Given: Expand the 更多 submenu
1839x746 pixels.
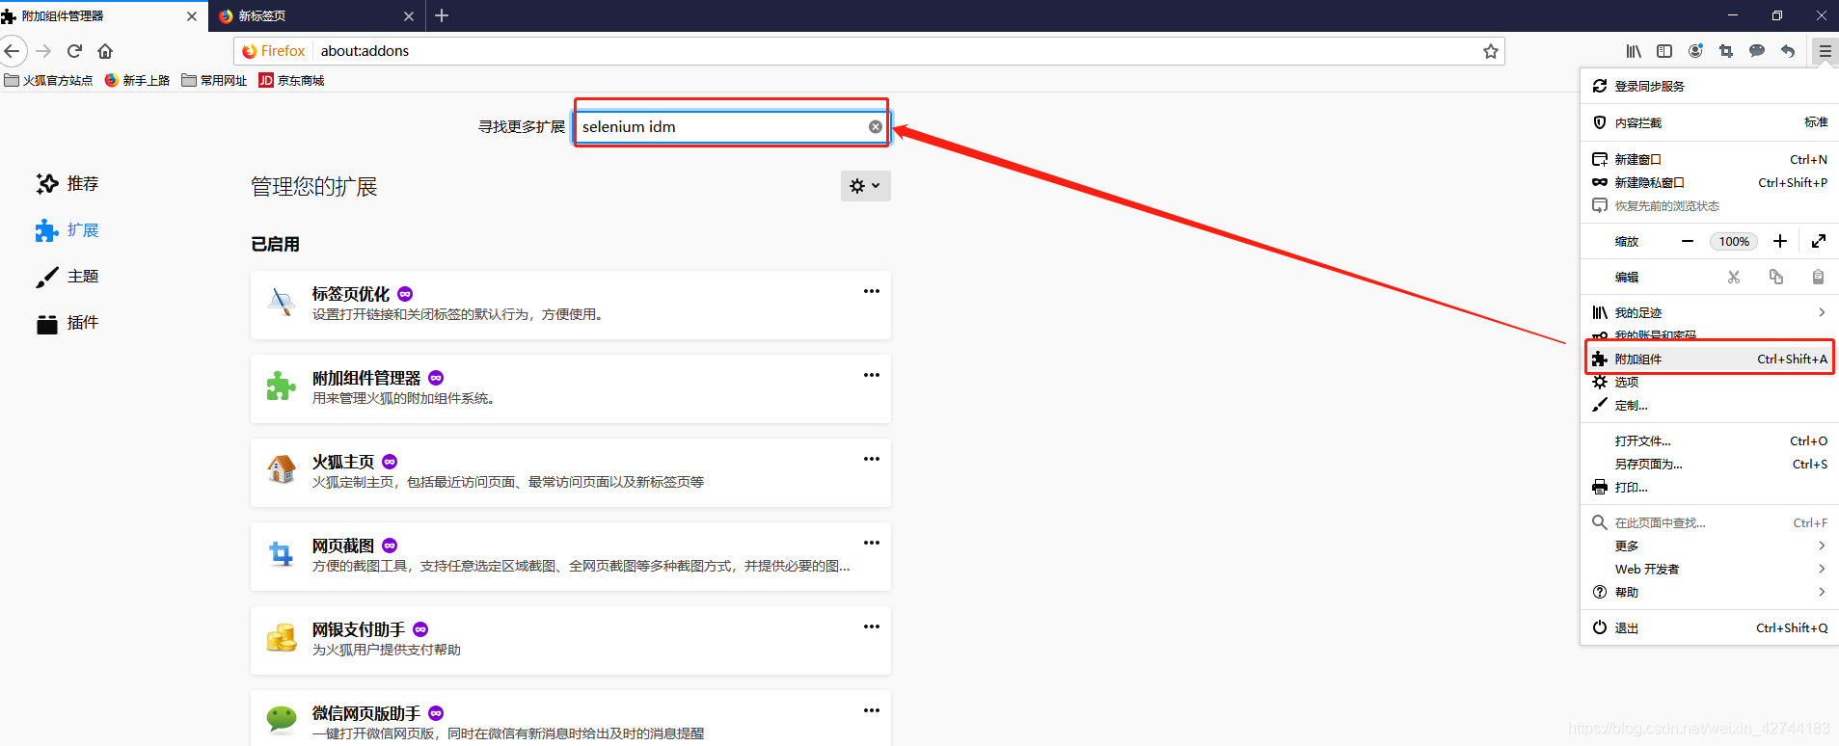Looking at the screenshot, I should point(1710,546).
